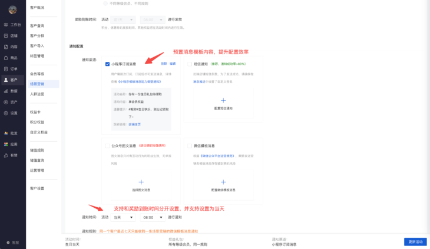Check the 公众号图文消息 checkbox
This screenshot has height=249, width=430.
tap(107, 146)
